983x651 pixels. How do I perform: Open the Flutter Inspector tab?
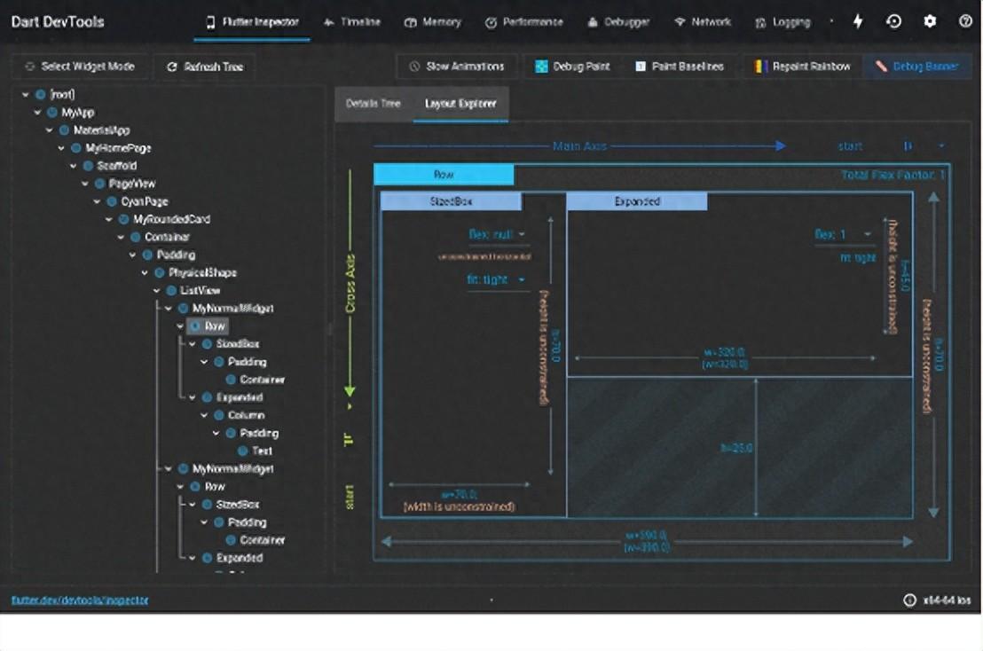252,22
